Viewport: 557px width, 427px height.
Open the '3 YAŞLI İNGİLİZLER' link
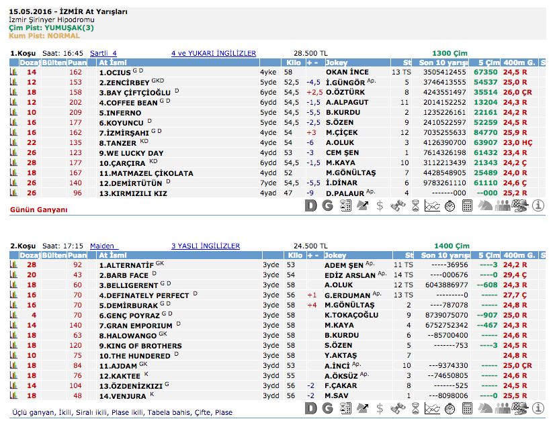pos(205,246)
